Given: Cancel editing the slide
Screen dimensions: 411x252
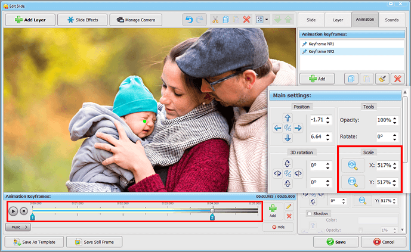Looking at the screenshot, I should [384, 242].
